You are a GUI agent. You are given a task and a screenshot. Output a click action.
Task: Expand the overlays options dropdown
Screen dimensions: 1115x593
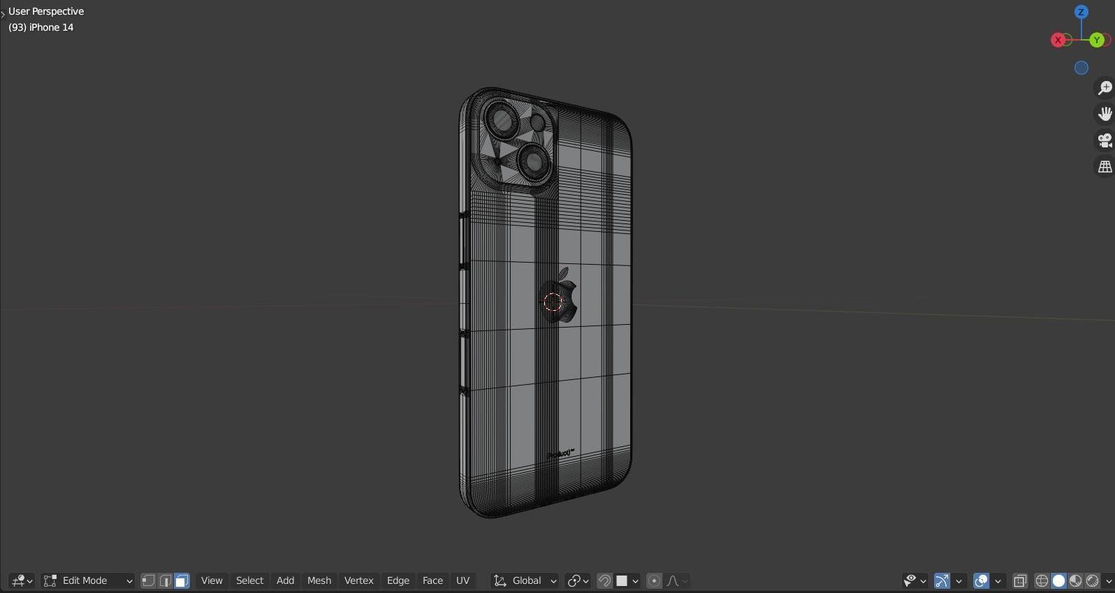pyautogui.click(x=998, y=580)
